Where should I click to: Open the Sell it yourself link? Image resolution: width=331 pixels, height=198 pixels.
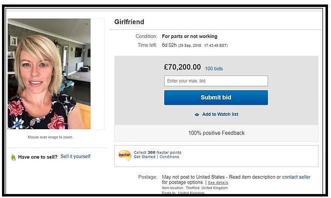[75, 156]
